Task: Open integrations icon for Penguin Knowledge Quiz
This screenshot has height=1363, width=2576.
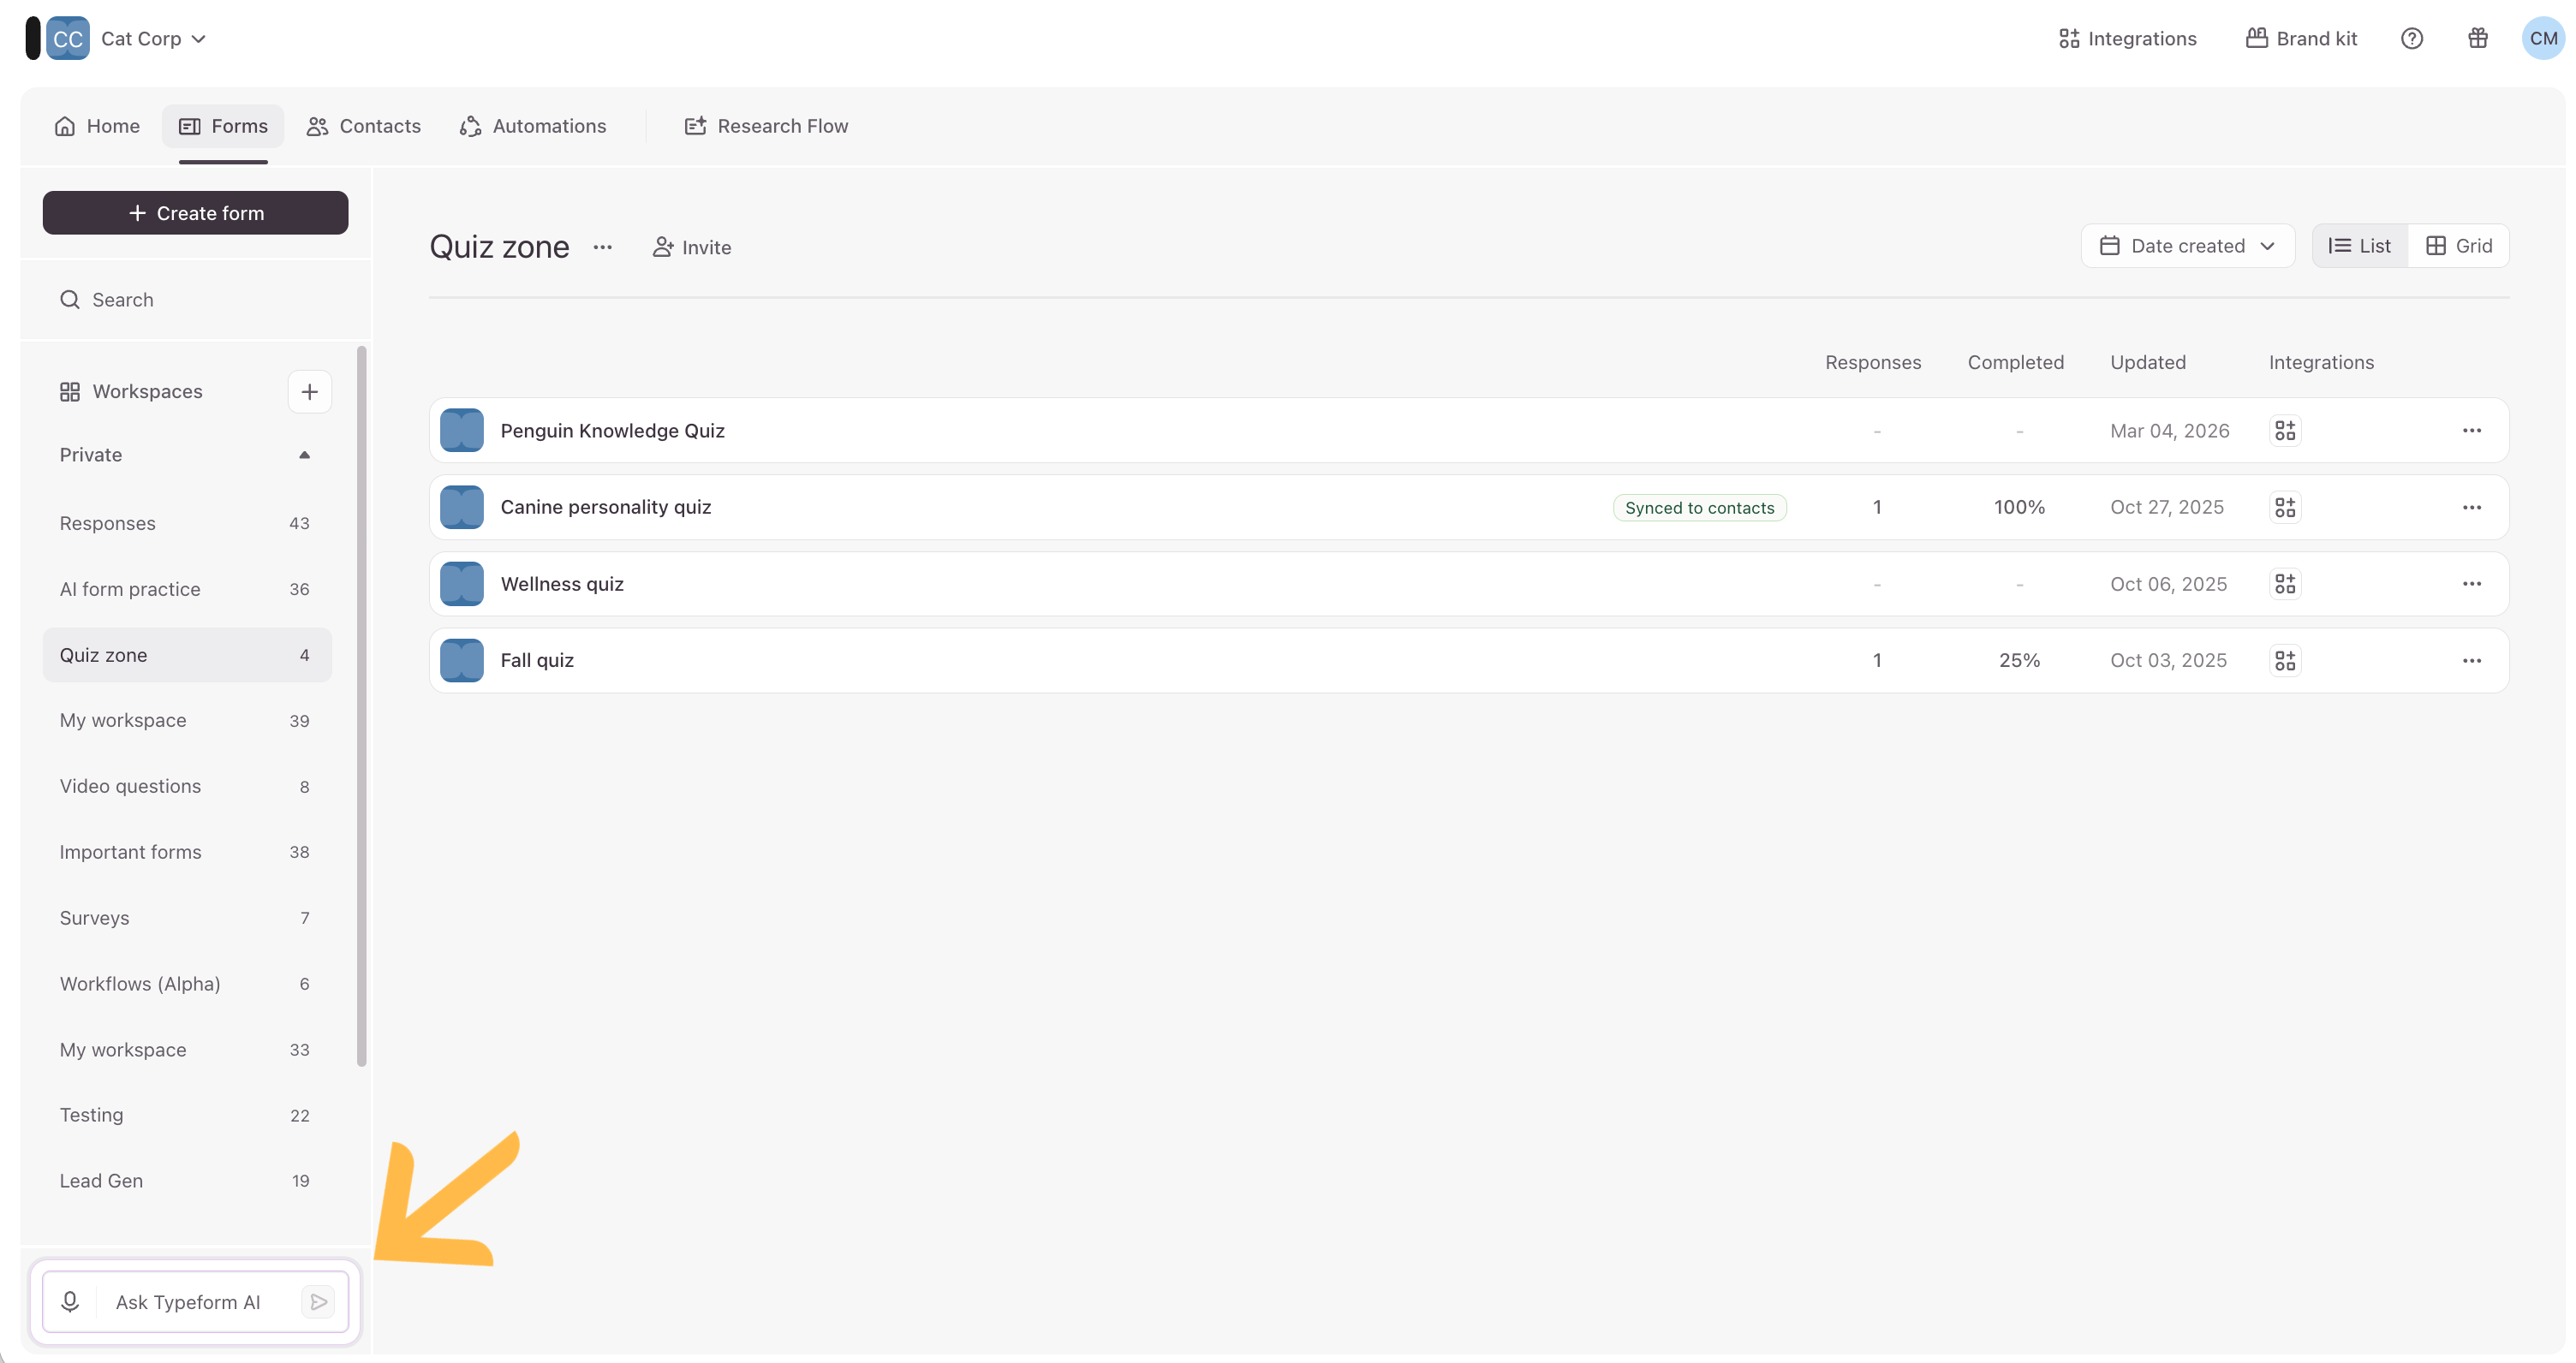Action: 2285,430
